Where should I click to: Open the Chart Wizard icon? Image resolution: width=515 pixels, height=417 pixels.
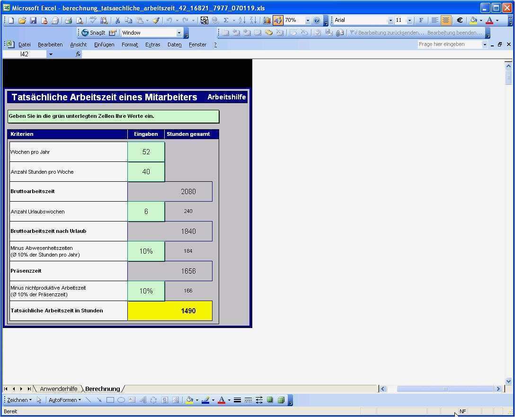(266, 20)
